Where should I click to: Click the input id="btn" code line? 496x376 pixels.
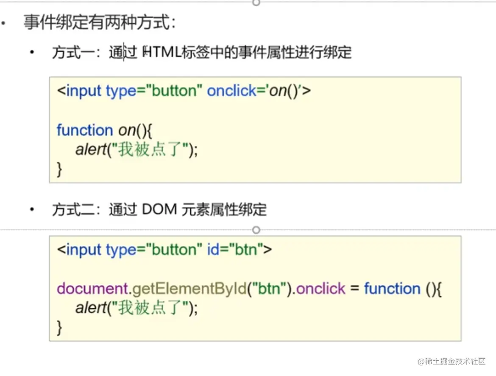[164, 250]
